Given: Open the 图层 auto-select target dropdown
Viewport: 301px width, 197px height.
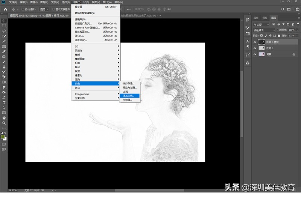Looking at the screenshot, I should coord(44,9).
